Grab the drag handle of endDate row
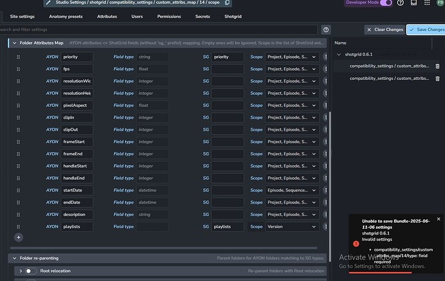The image size is (445, 281). [x=18, y=202]
